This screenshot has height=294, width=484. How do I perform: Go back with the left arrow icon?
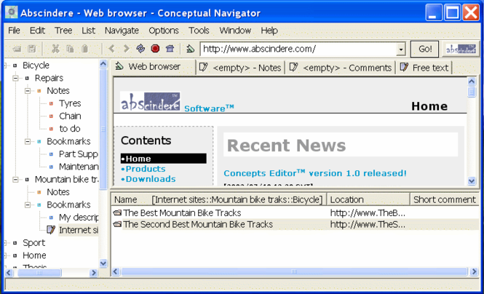pyautogui.click(x=112, y=49)
